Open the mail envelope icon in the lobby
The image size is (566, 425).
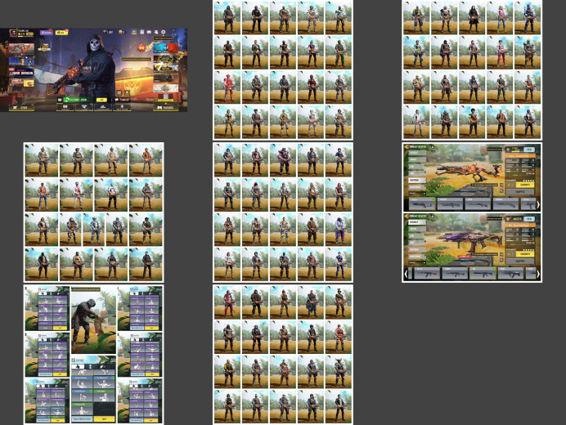[149, 32]
